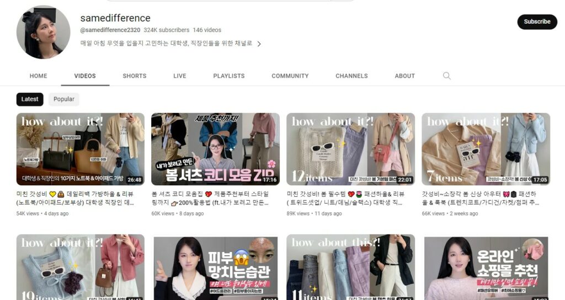Open the PLAYLISTS tab
The image size is (565, 300).
229,76
